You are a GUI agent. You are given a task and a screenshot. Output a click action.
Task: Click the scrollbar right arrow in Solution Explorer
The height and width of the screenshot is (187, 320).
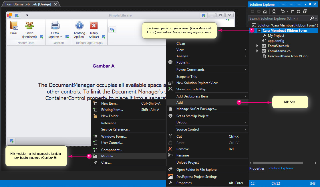click(315, 163)
